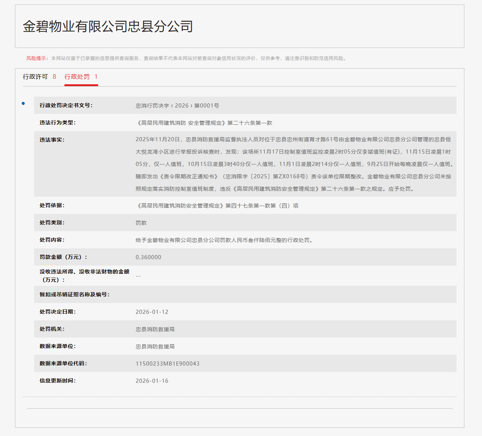Screen dimensions: 482x436
Task: Click the blue bullet beside the penalty record
Action: (23, 103)
